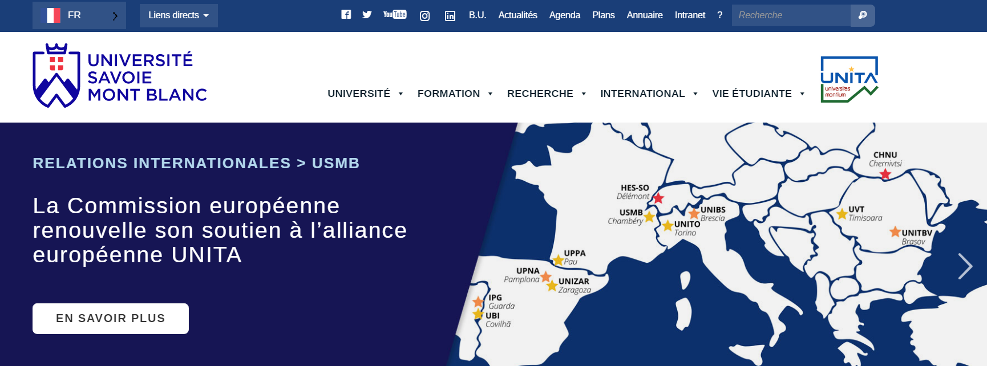This screenshot has height=366, width=987.
Task: Open the Intranet link
Action: click(x=690, y=15)
